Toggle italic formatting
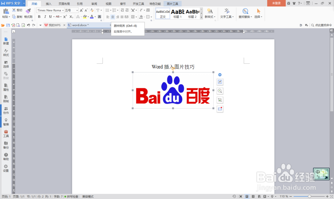334x199 pixels. (45, 16)
